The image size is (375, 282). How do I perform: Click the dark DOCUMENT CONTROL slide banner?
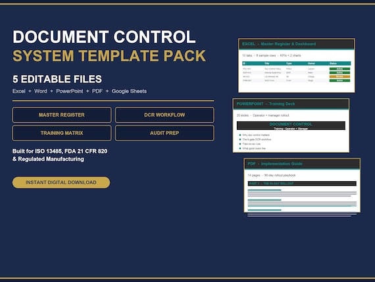click(x=291, y=126)
